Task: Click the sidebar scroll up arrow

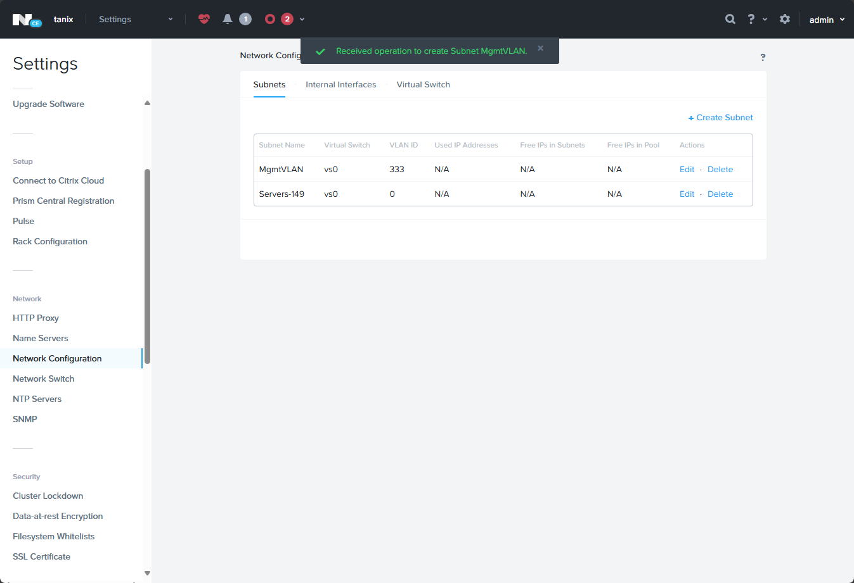Action: 147,103
